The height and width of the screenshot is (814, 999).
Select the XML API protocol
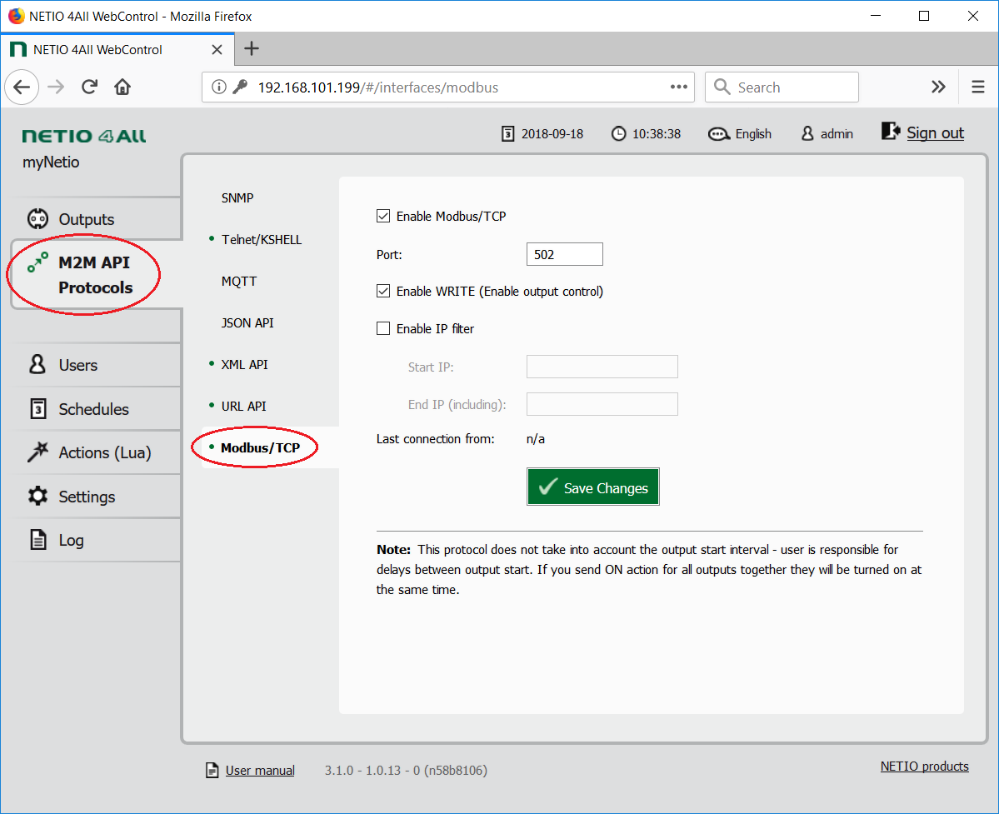point(244,364)
